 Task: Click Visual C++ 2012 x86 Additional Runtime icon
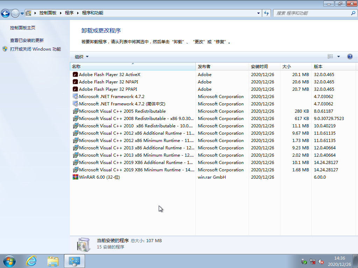tap(76, 133)
